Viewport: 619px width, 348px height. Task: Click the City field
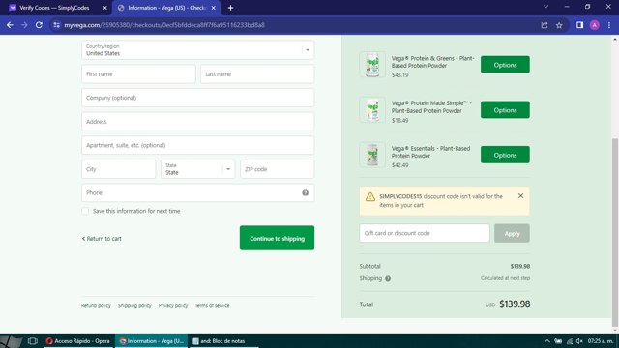[118, 169]
